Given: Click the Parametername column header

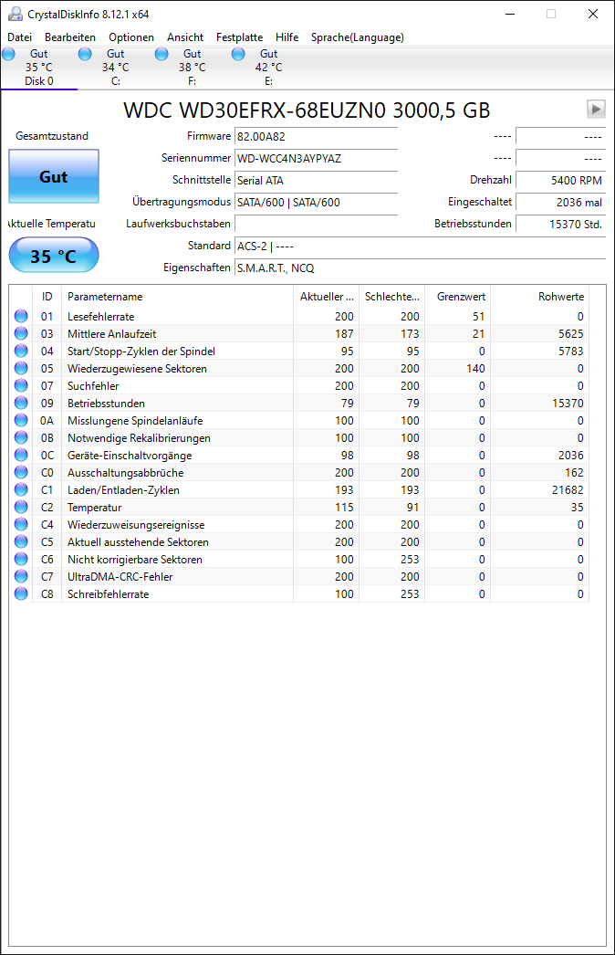Looking at the screenshot, I should pyautogui.click(x=177, y=297).
